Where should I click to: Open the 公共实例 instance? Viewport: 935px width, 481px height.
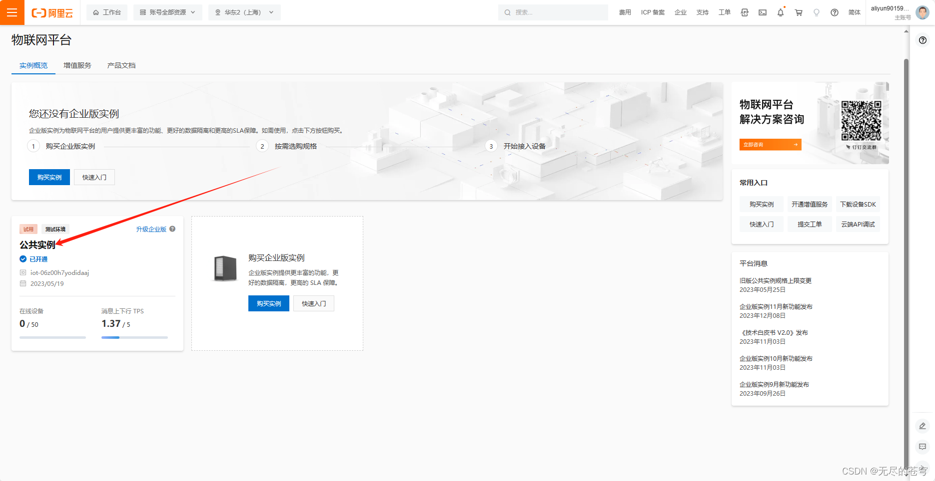click(x=37, y=245)
